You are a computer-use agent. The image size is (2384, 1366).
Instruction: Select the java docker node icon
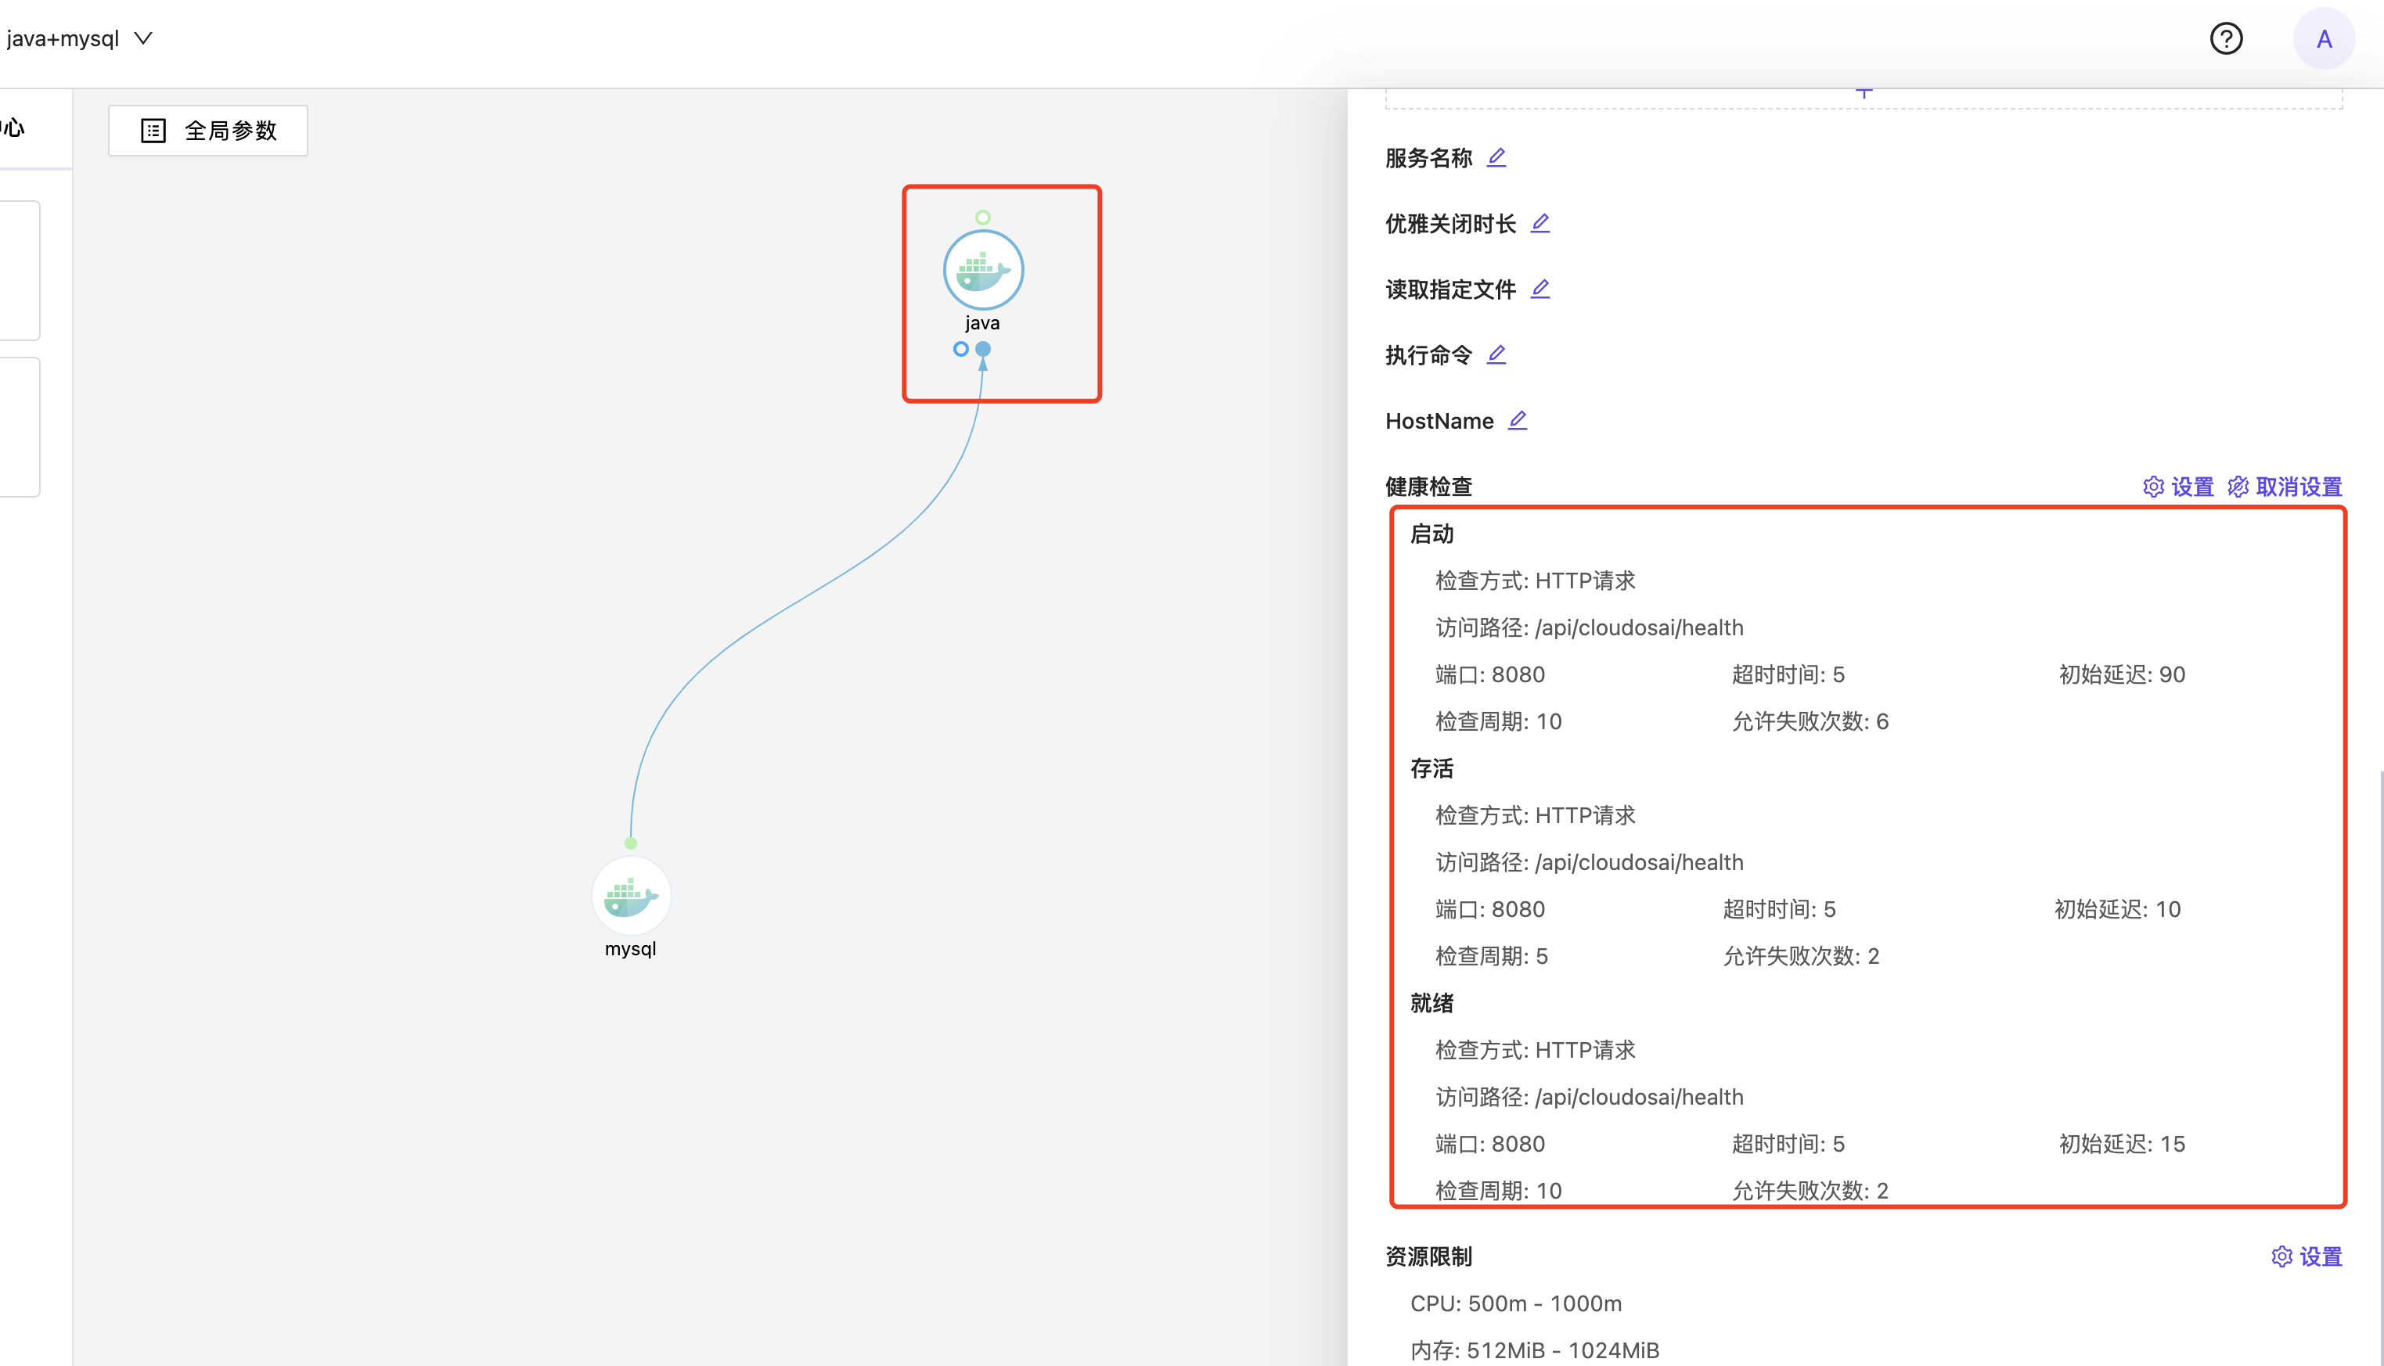pos(983,270)
